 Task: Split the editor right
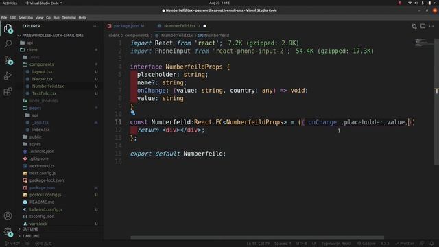(x=423, y=26)
